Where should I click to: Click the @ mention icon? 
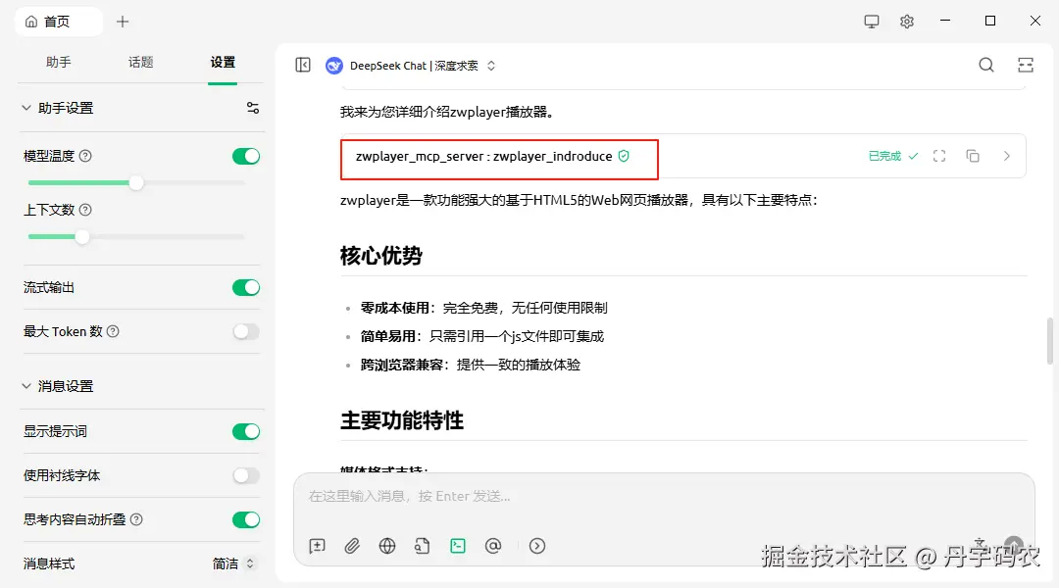coord(493,546)
